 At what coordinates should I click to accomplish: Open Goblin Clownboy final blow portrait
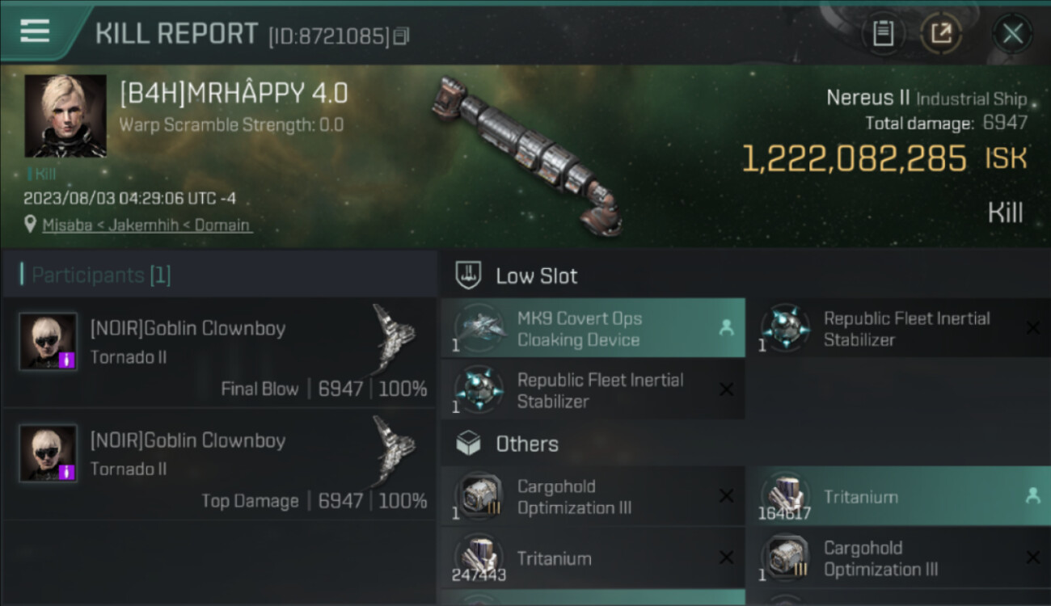(x=49, y=342)
